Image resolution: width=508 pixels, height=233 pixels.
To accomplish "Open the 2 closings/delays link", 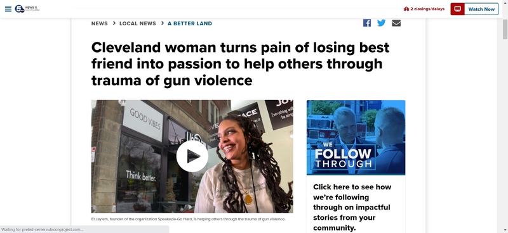I will (424, 9).
